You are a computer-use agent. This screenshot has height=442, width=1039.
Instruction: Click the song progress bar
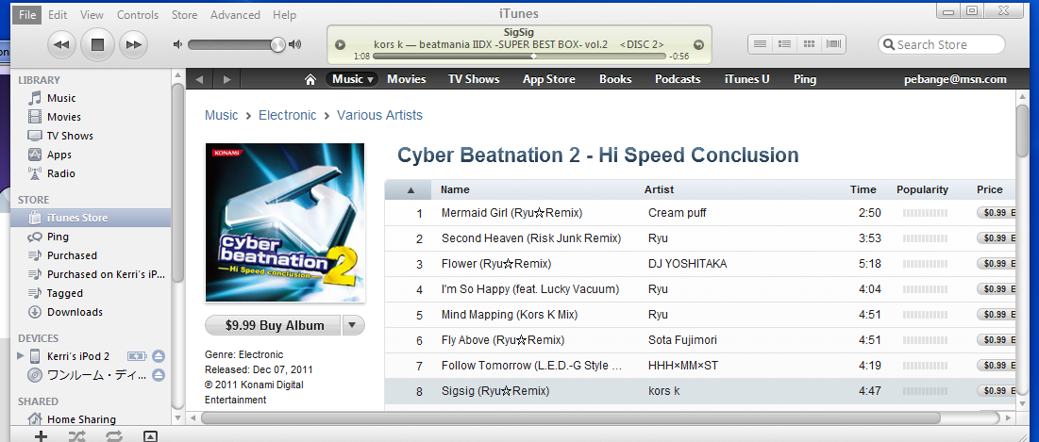(519, 57)
